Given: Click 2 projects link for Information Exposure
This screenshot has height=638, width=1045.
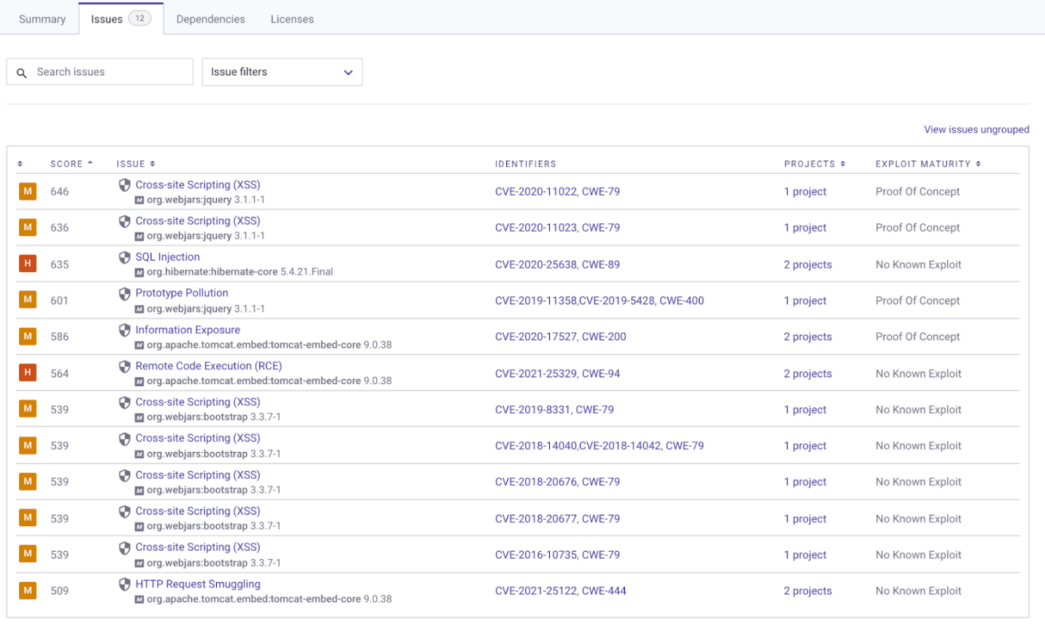Looking at the screenshot, I should (808, 337).
